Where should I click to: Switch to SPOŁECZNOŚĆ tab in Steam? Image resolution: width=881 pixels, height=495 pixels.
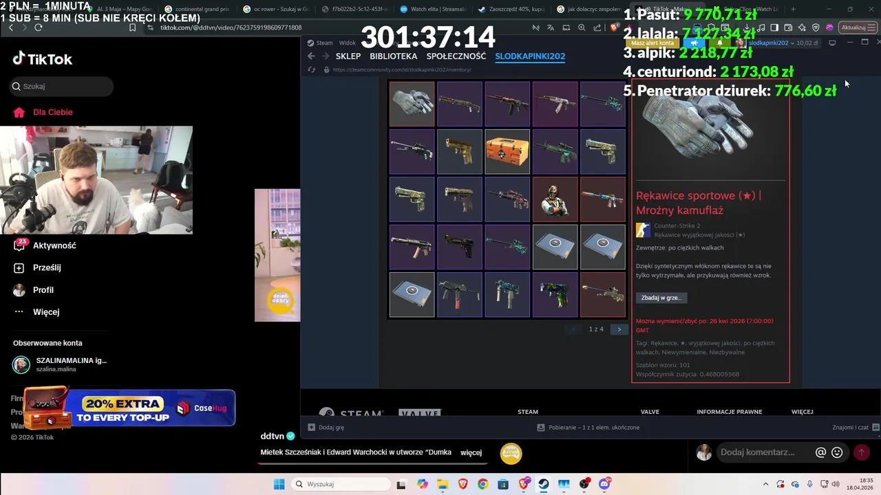[x=456, y=56]
